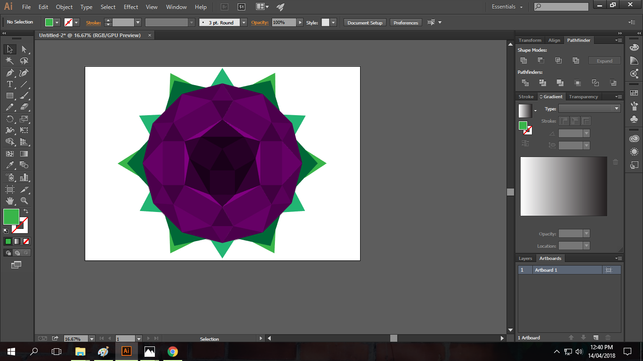This screenshot has height=361, width=643.
Task: Open 3 pt. Round brush definition dropdown
Action: click(243, 22)
